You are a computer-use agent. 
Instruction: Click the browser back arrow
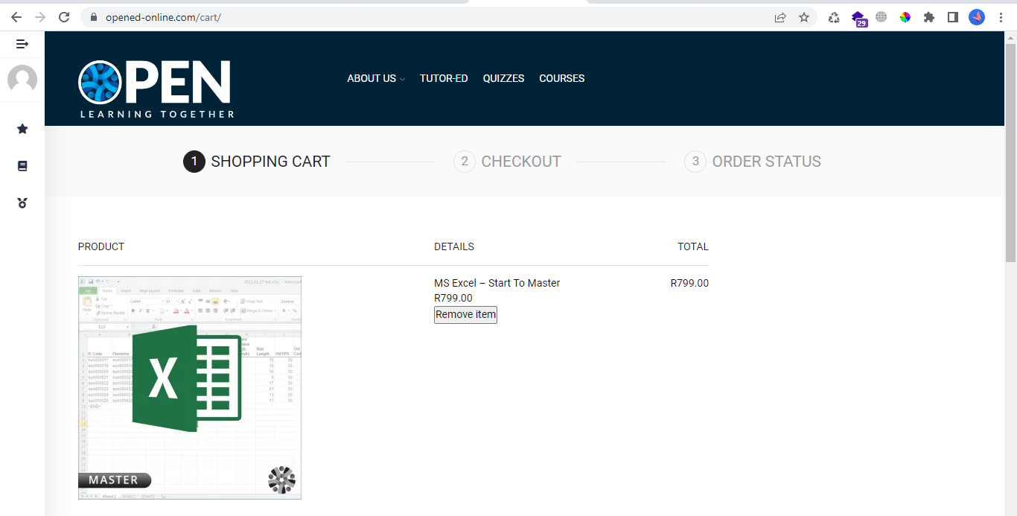coord(16,17)
